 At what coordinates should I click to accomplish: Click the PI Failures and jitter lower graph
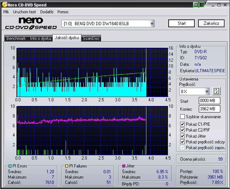[92, 130]
